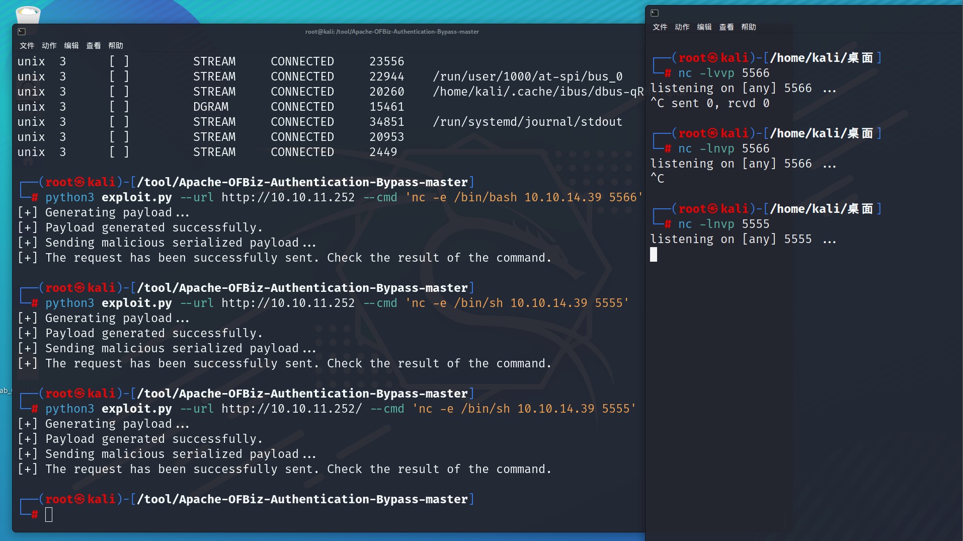Click '^C sent 0, rcvd 0' line

tap(710, 103)
